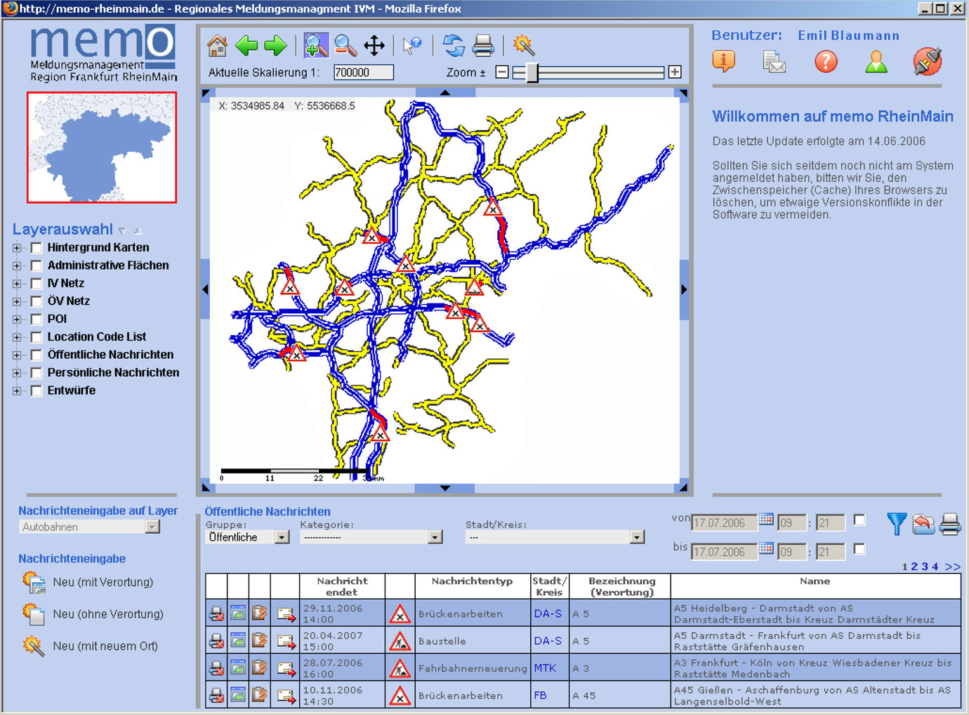
Task: Enable the Hintergrund Karten layer checkbox
Action: tap(37, 248)
